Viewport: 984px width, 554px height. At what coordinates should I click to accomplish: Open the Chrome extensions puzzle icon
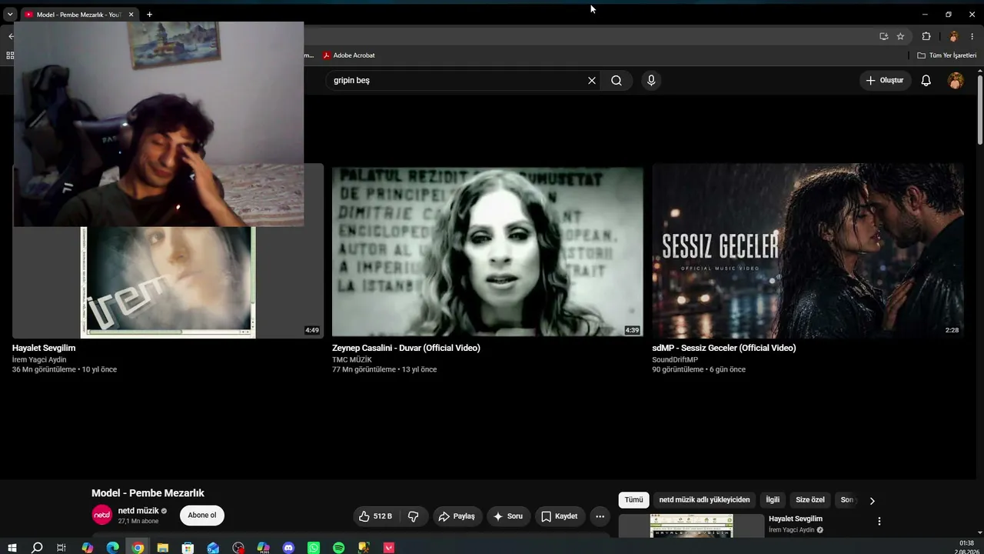click(926, 36)
